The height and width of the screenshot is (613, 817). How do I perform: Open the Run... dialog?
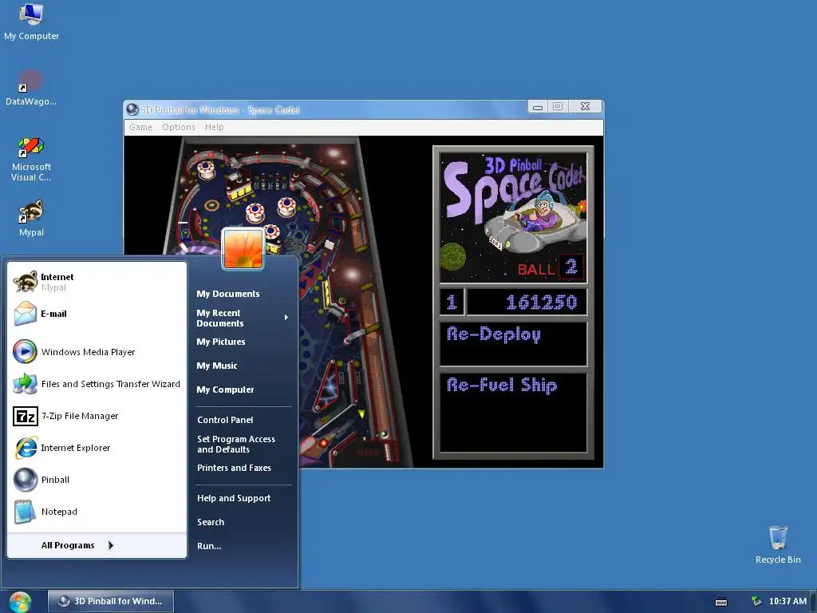209,546
